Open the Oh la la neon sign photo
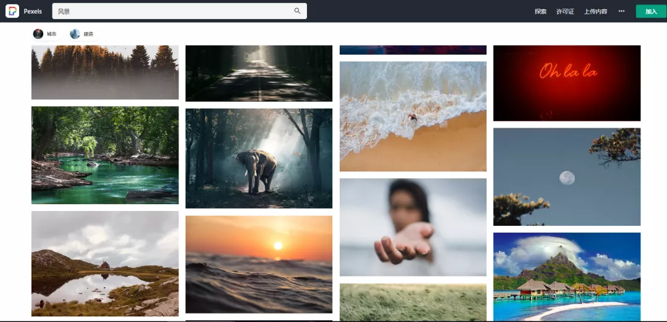Viewport: 667px width, 322px height. [x=566, y=83]
